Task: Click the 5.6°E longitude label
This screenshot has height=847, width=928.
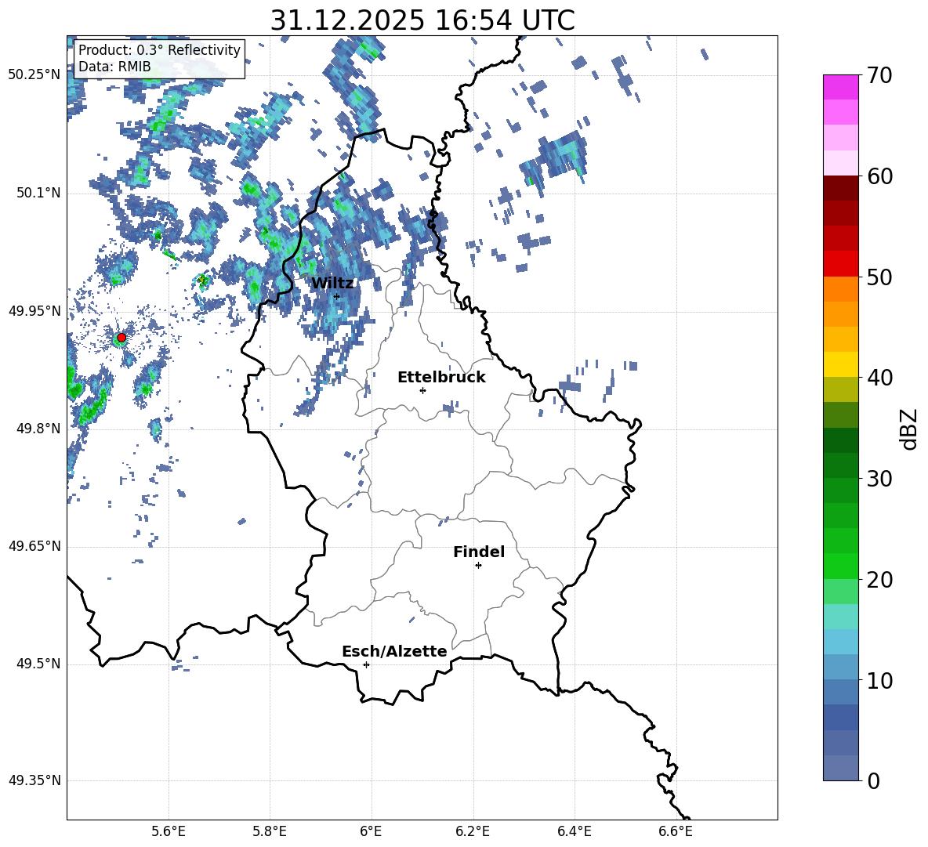Action: coord(169,831)
